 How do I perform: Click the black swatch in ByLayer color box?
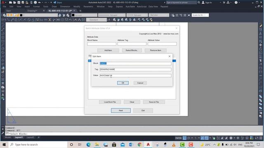(73, 15)
